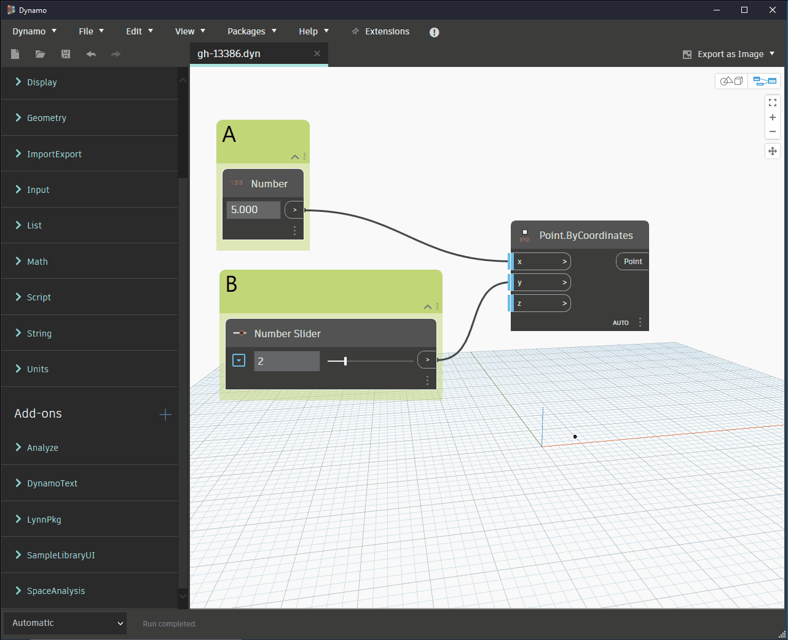This screenshot has height=640, width=788.
Task: Toggle AUTO lacing on Point.ByCoordinates
Action: pyautogui.click(x=621, y=322)
